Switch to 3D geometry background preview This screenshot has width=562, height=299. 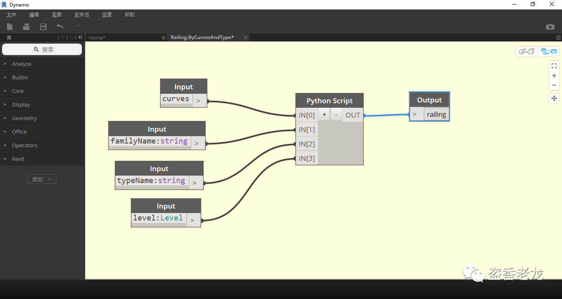pos(527,51)
